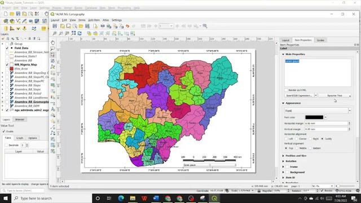
Task: Open layout Settings menu
Action: pos(117,20)
